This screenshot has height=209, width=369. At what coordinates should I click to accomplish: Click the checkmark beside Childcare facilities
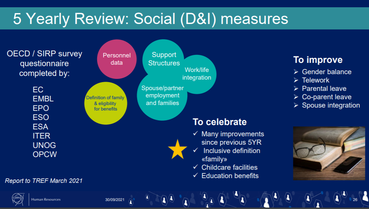click(x=196, y=167)
